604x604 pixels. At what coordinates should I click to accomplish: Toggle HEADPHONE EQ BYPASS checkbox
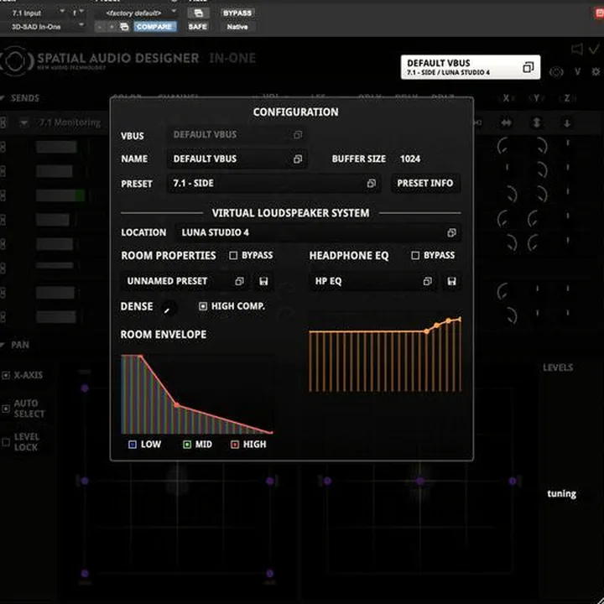[x=415, y=255]
